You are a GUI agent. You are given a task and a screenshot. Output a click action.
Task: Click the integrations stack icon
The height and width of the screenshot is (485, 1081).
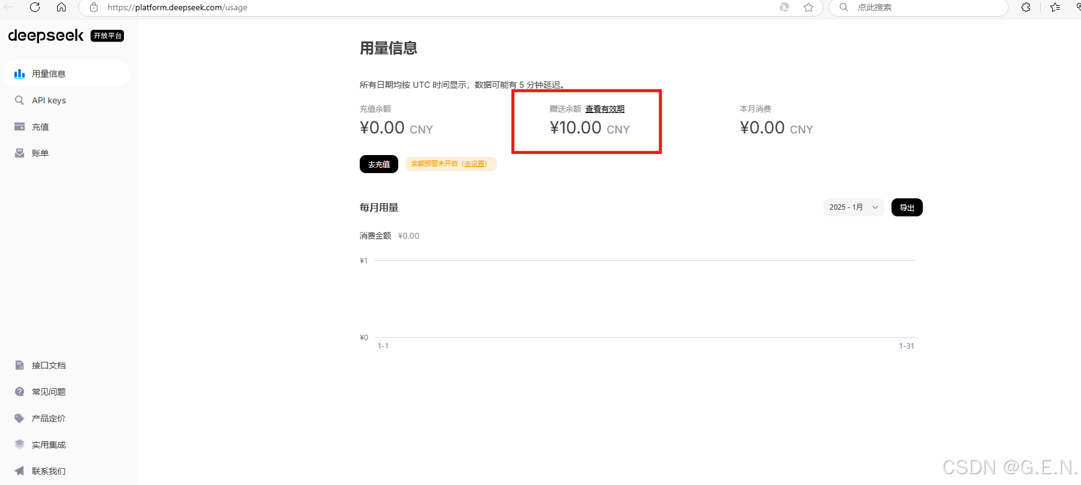[19, 445]
